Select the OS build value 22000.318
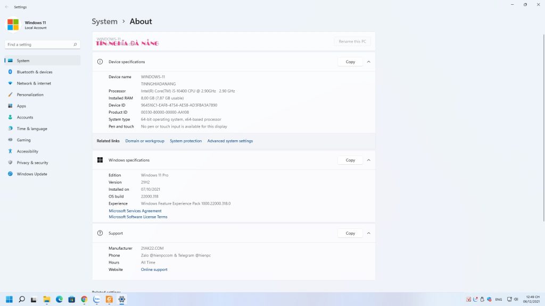The height and width of the screenshot is (306, 545). [150, 197]
